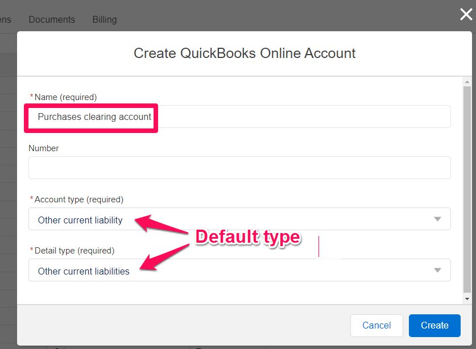Click the dialog scrollbar down arrow
This screenshot has width=476, height=349.
click(x=467, y=299)
